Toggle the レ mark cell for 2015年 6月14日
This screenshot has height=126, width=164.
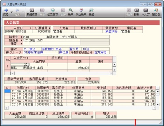pyautogui.click(x=8, y=98)
